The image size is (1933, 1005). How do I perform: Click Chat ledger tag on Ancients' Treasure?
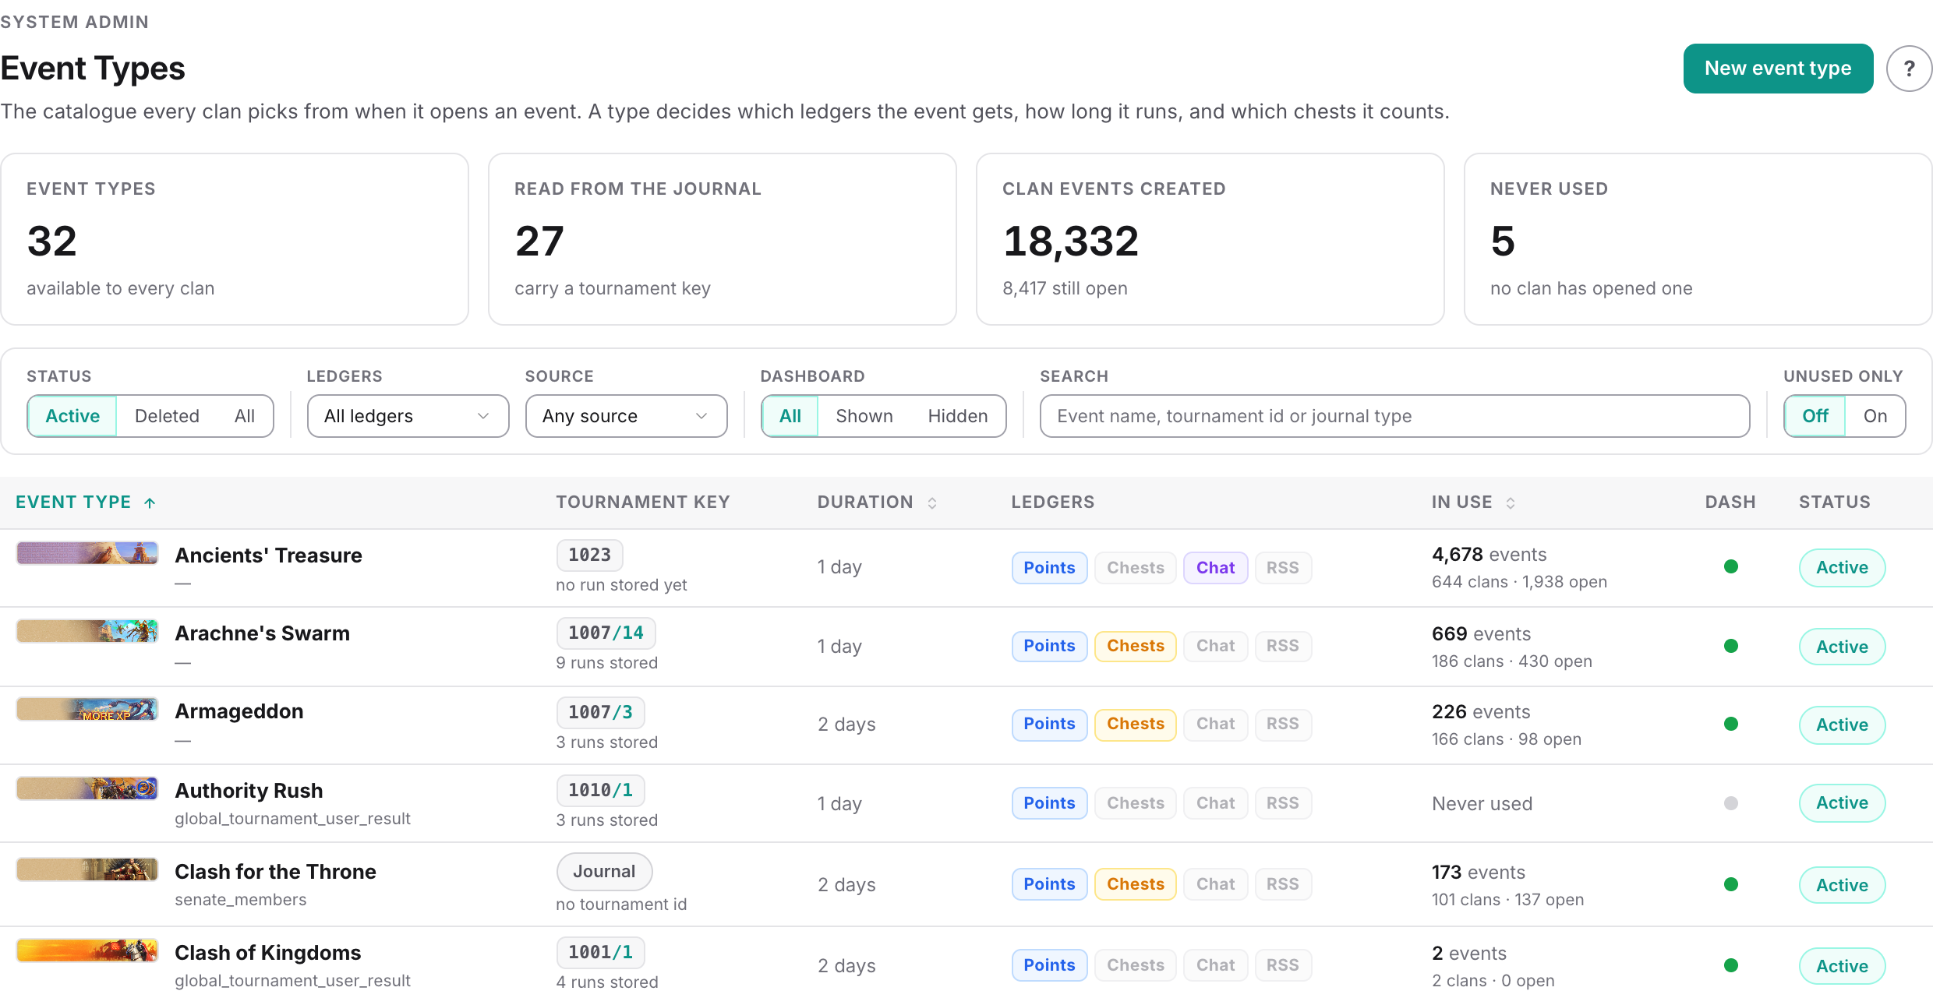point(1215,568)
